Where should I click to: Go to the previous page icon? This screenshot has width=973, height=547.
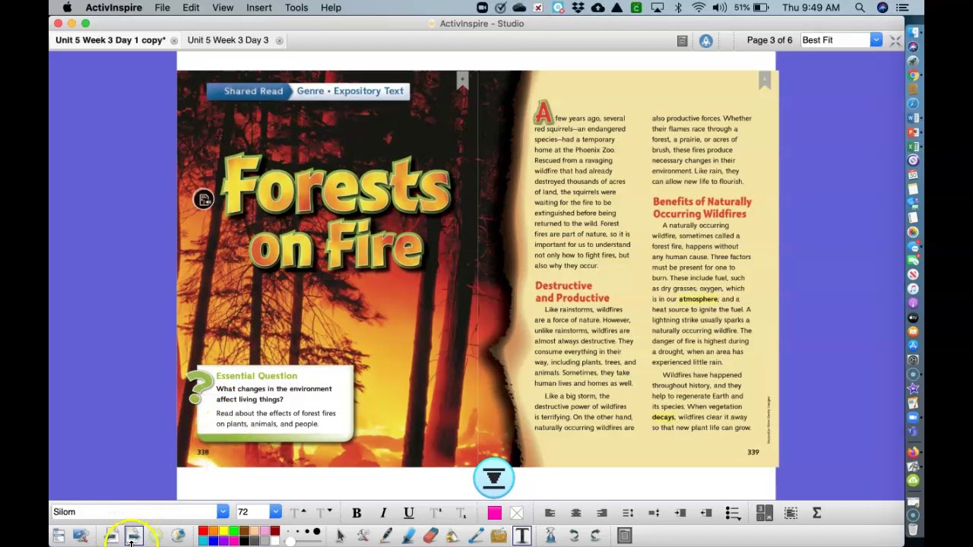click(x=111, y=536)
